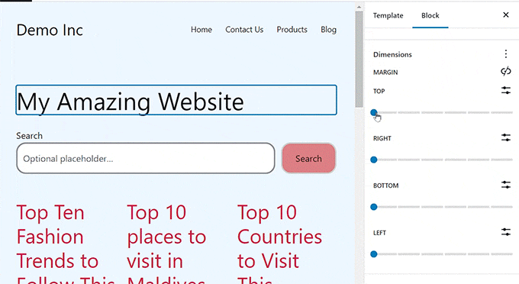Click the Top margin slider handle
The height and width of the screenshot is (284, 519).
[374, 112]
